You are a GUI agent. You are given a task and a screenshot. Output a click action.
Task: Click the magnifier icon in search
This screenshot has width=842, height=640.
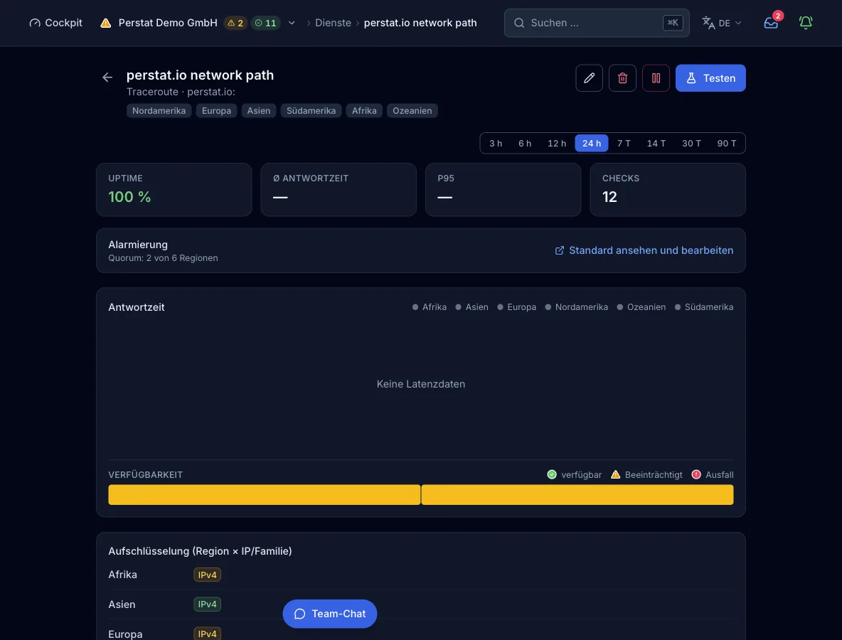(518, 23)
